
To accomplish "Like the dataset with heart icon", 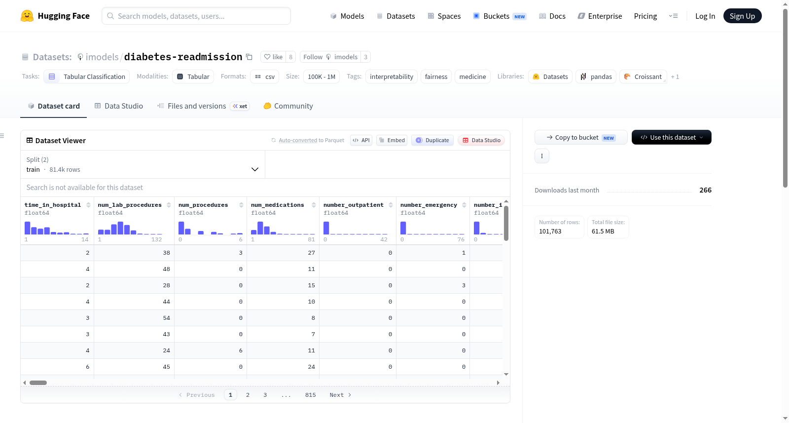I will [x=273, y=57].
